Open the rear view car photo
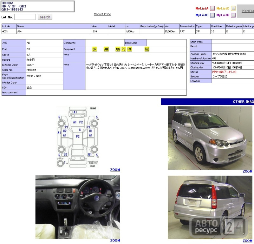This screenshot has height=244, width=254. 210,207
